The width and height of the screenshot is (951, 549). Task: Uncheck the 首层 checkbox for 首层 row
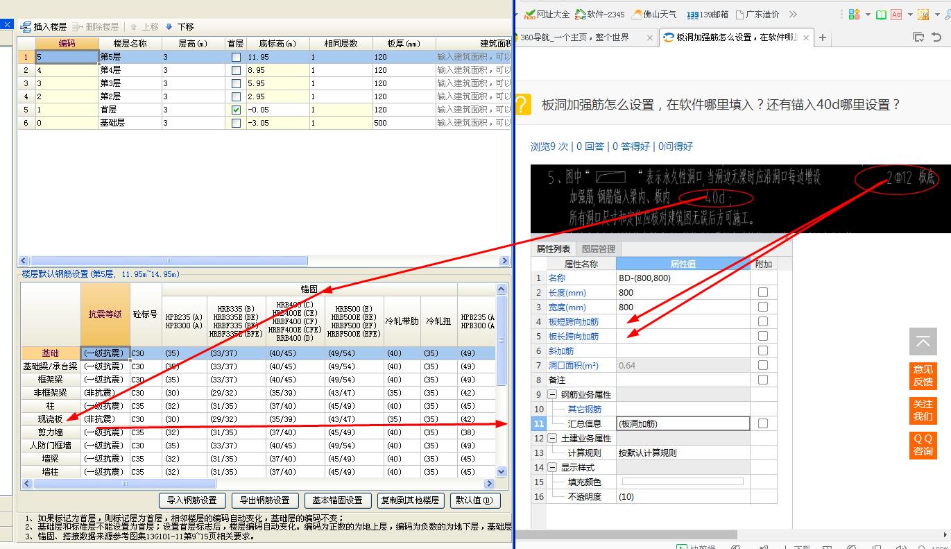coord(236,110)
